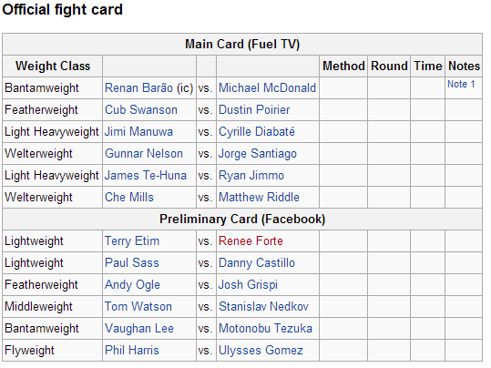
Task: Open the Ulysses Gomez link
Action: [x=261, y=351]
